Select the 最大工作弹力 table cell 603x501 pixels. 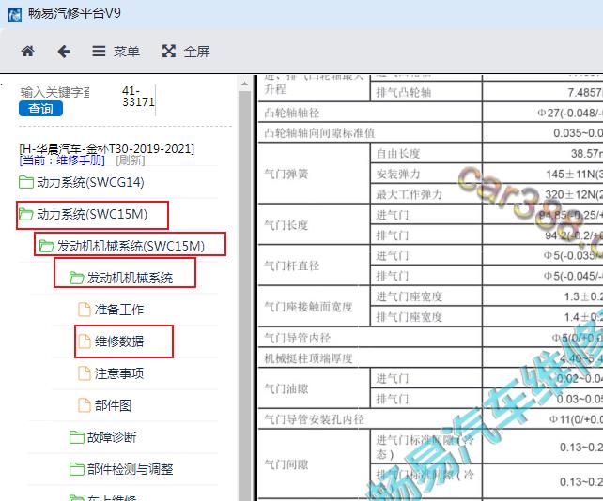point(426,194)
